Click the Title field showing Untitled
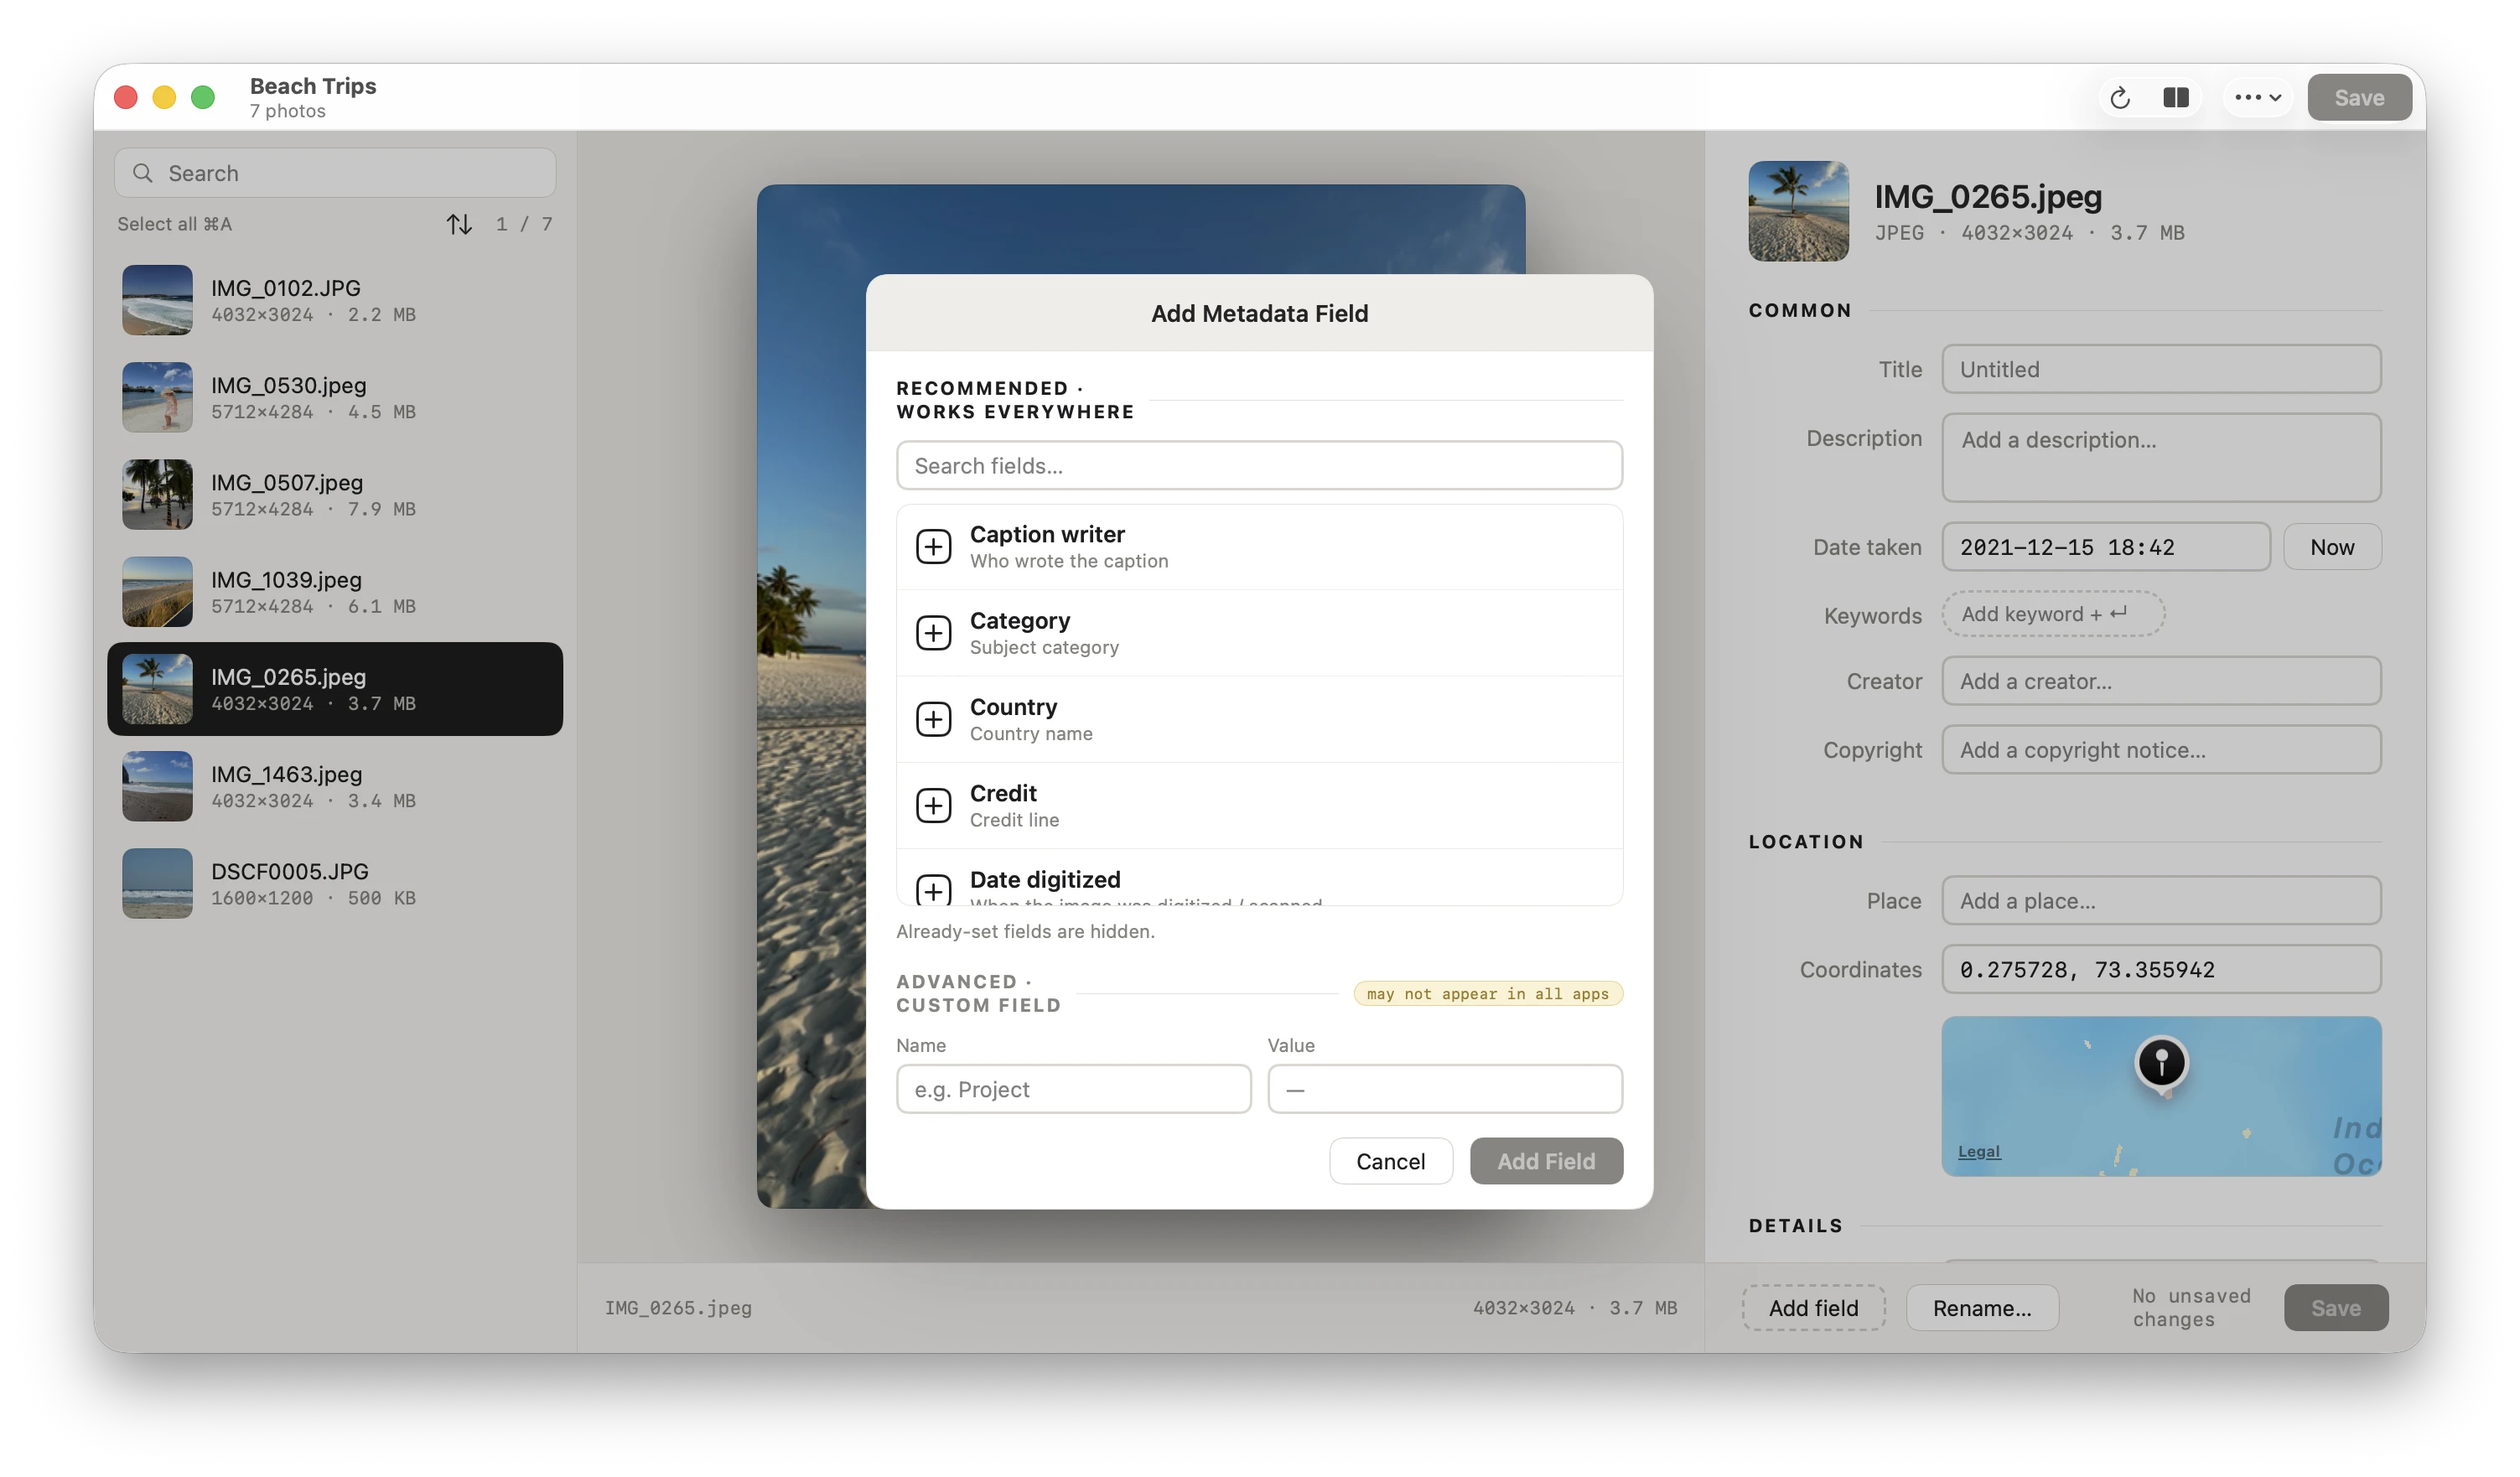Image resolution: width=2520 pixels, height=1477 pixels. click(x=2161, y=370)
